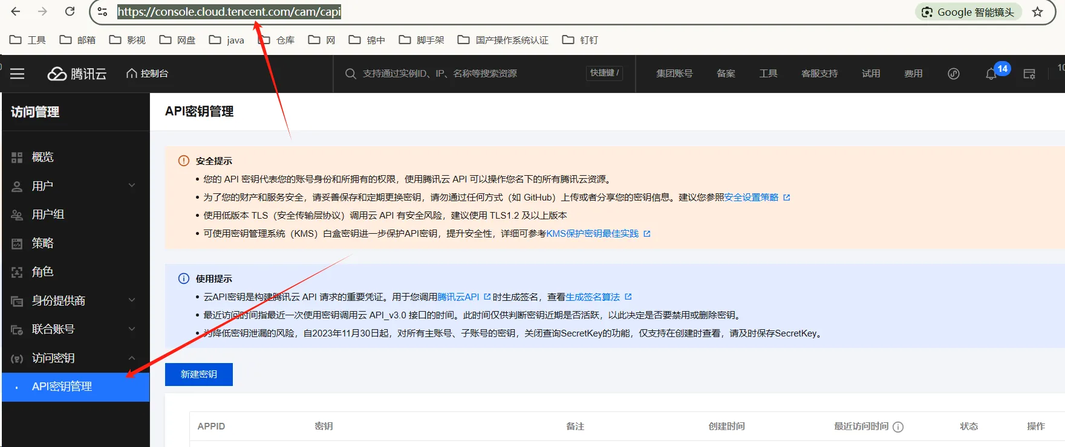Open the 锦中 bookmark folder
Screen dimensions: 1065x447
coord(366,40)
